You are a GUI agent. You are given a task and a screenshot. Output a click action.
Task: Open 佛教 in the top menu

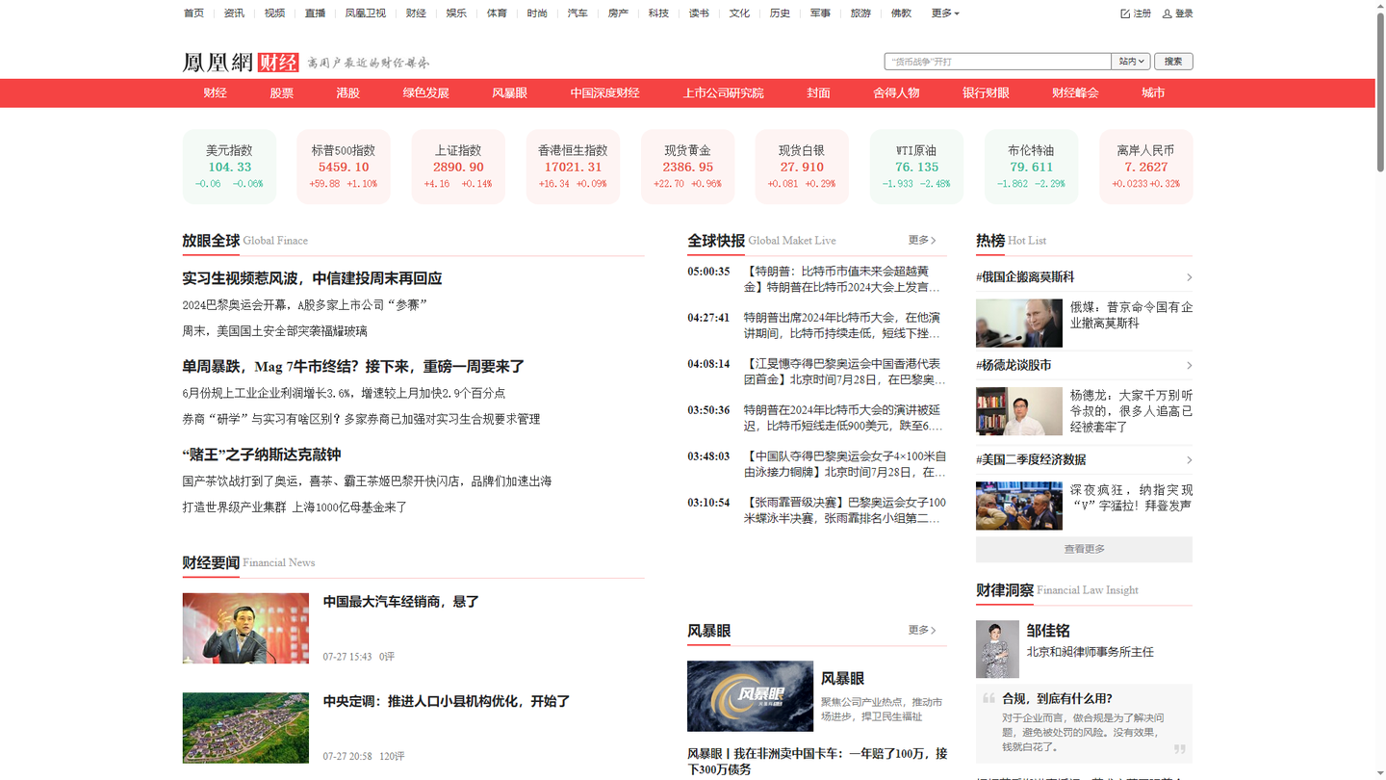click(901, 13)
